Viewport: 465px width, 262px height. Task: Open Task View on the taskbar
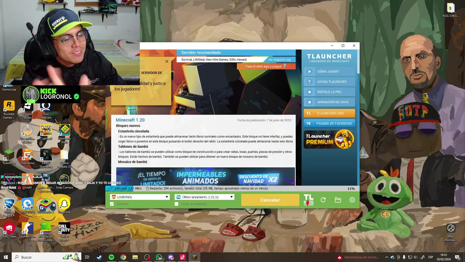coord(87,257)
